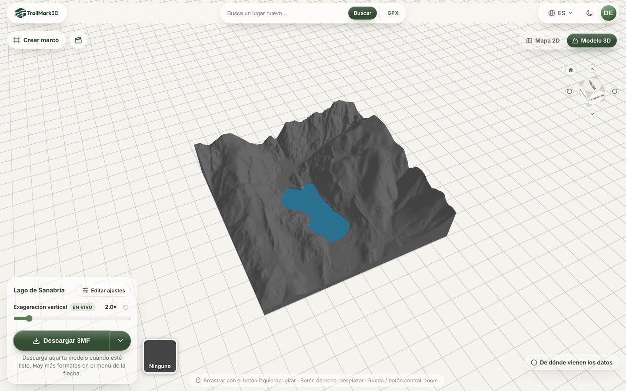Click the vertical exaggeration slider handle
The height and width of the screenshot is (391, 626).
29,318
